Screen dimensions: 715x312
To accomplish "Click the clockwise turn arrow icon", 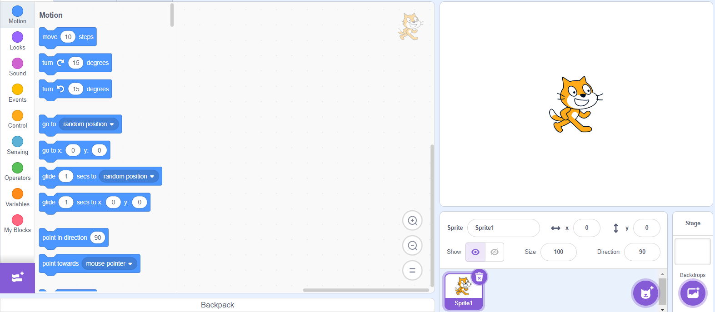I will 60,63.
